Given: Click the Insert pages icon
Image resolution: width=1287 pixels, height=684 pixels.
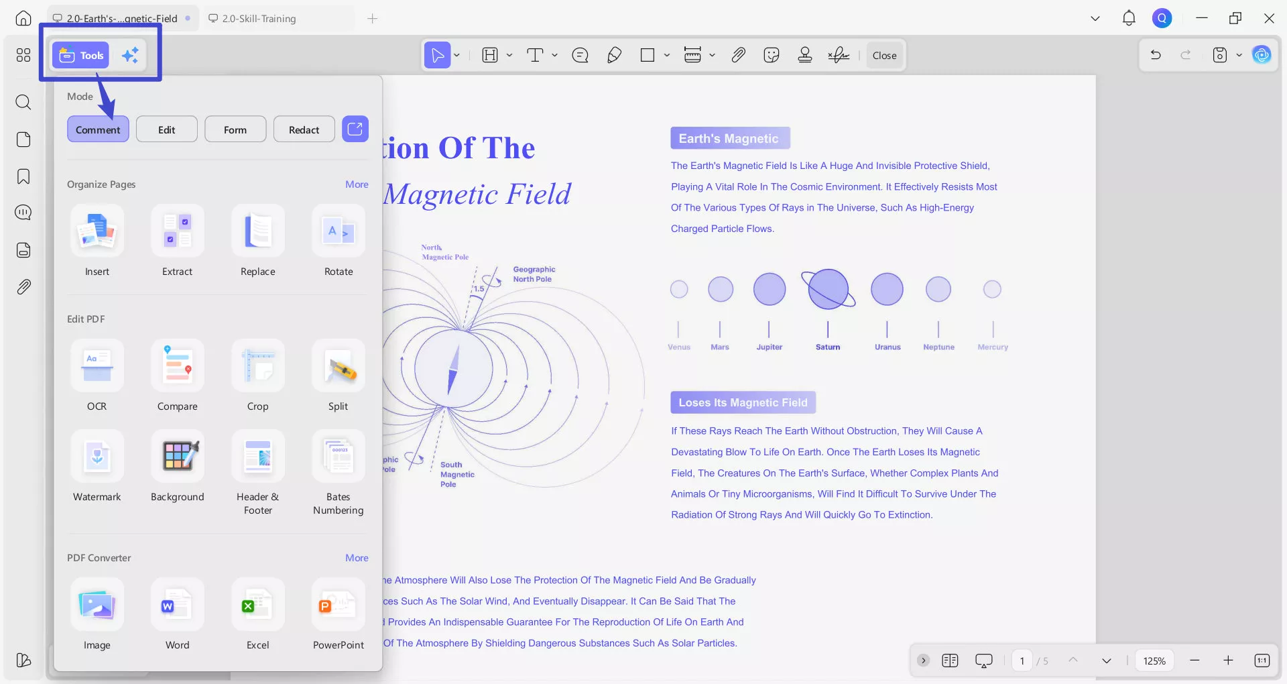Looking at the screenshot, I should 97,231.
